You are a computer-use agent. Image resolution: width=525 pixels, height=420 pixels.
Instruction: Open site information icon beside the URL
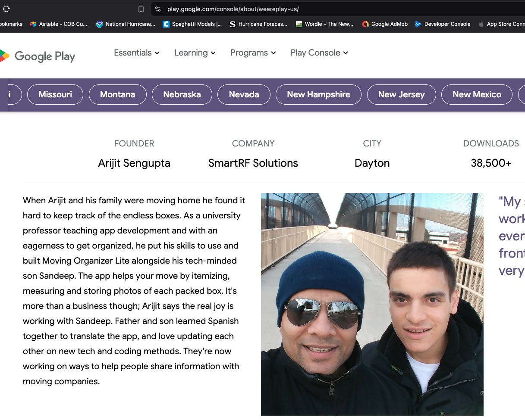[x=158, y=9]
